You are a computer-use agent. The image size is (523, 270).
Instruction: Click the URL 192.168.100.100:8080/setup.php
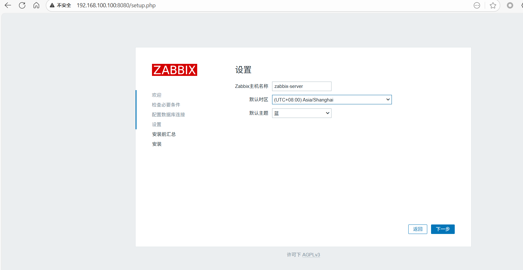[116, 5]
